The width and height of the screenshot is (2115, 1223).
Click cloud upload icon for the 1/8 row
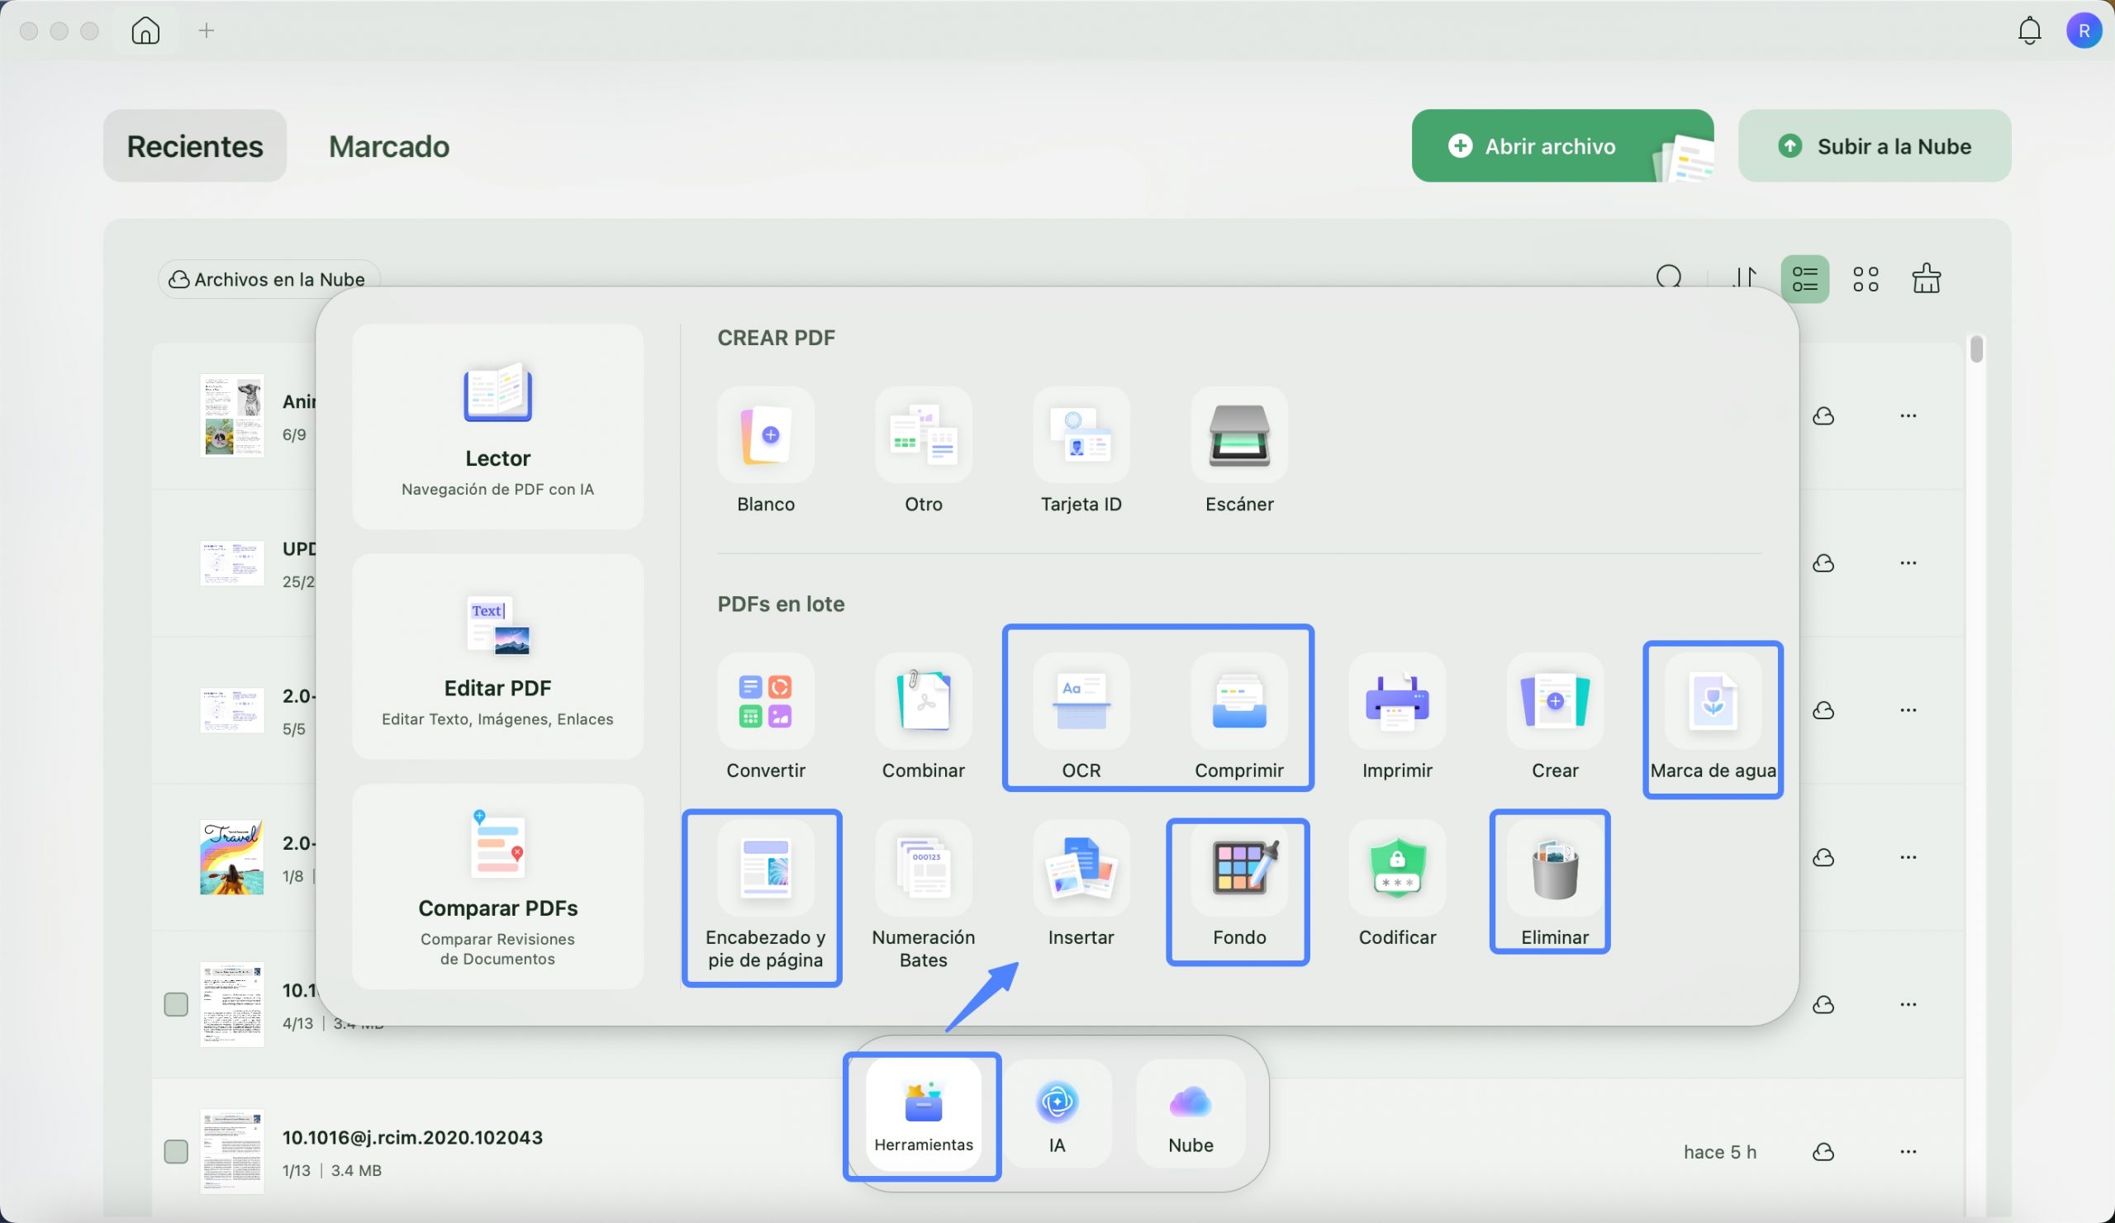pos(1823,857)
